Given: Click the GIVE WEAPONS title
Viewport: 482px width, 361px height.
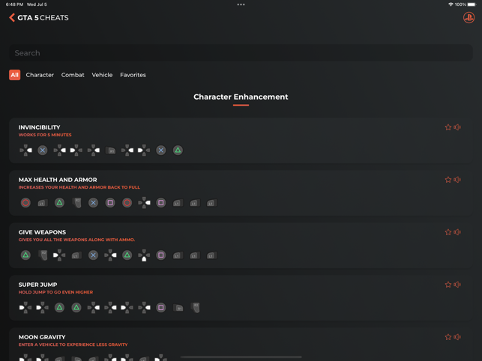Looking at the screenshot, I should point(42,232).
